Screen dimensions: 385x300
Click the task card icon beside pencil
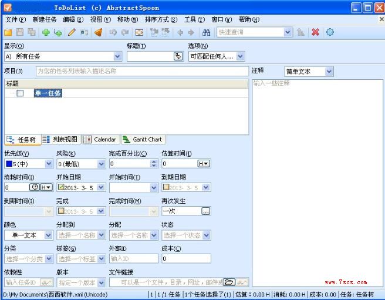pyautogui.click(x=84, y=32)
